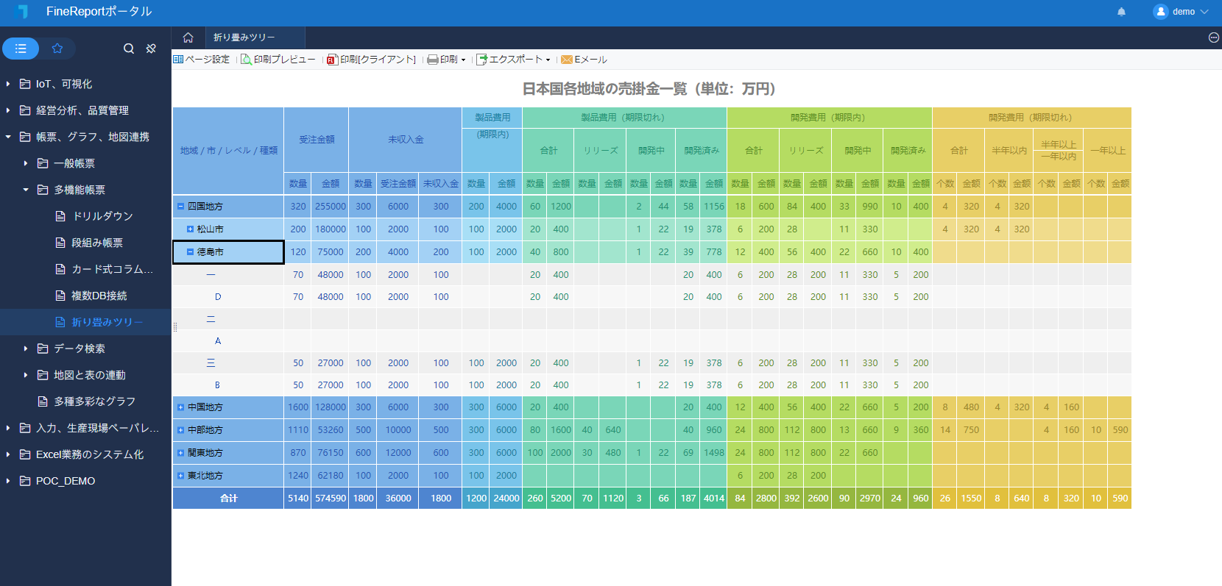The image size is (1222, 586).
Task: Expand 入力、生産現場ペーパレス folder
Action: (8, 428)
